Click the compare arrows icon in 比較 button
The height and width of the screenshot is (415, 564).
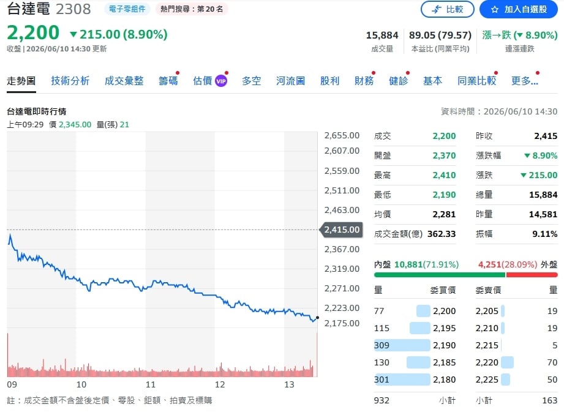[x=437, y=9]
